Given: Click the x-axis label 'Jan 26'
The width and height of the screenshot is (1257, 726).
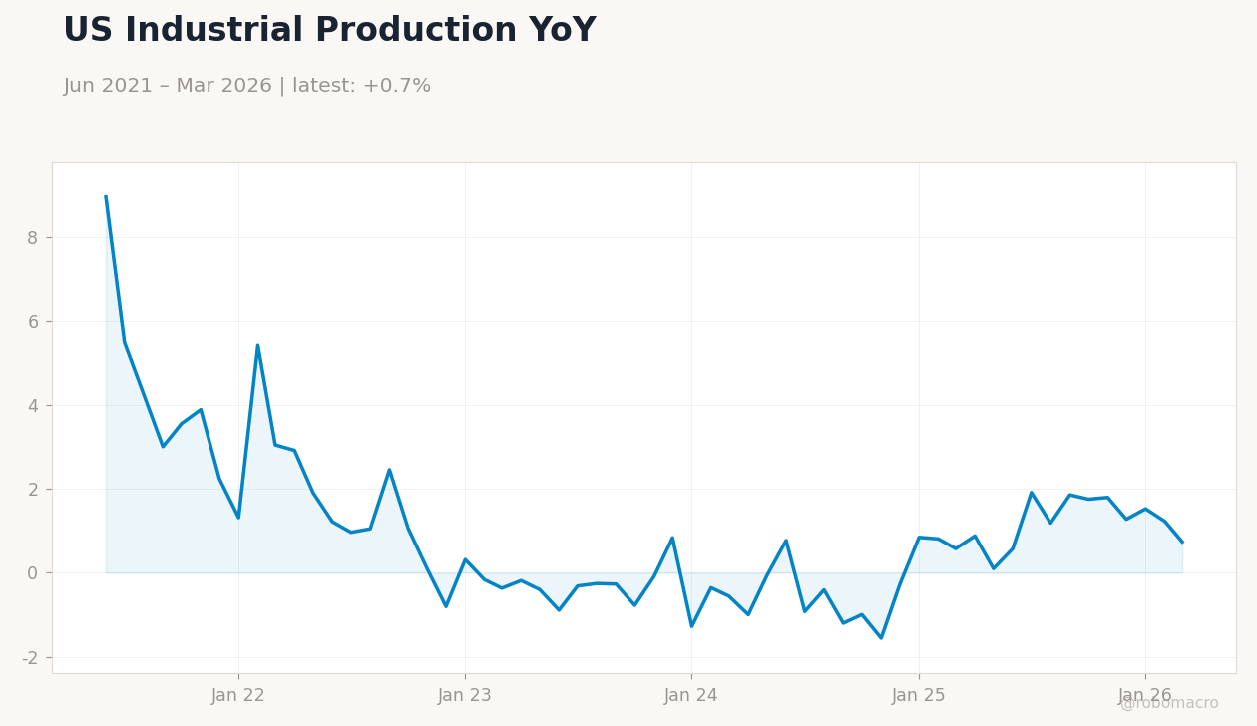Looking at the screenshot, I should (1145, 696).
